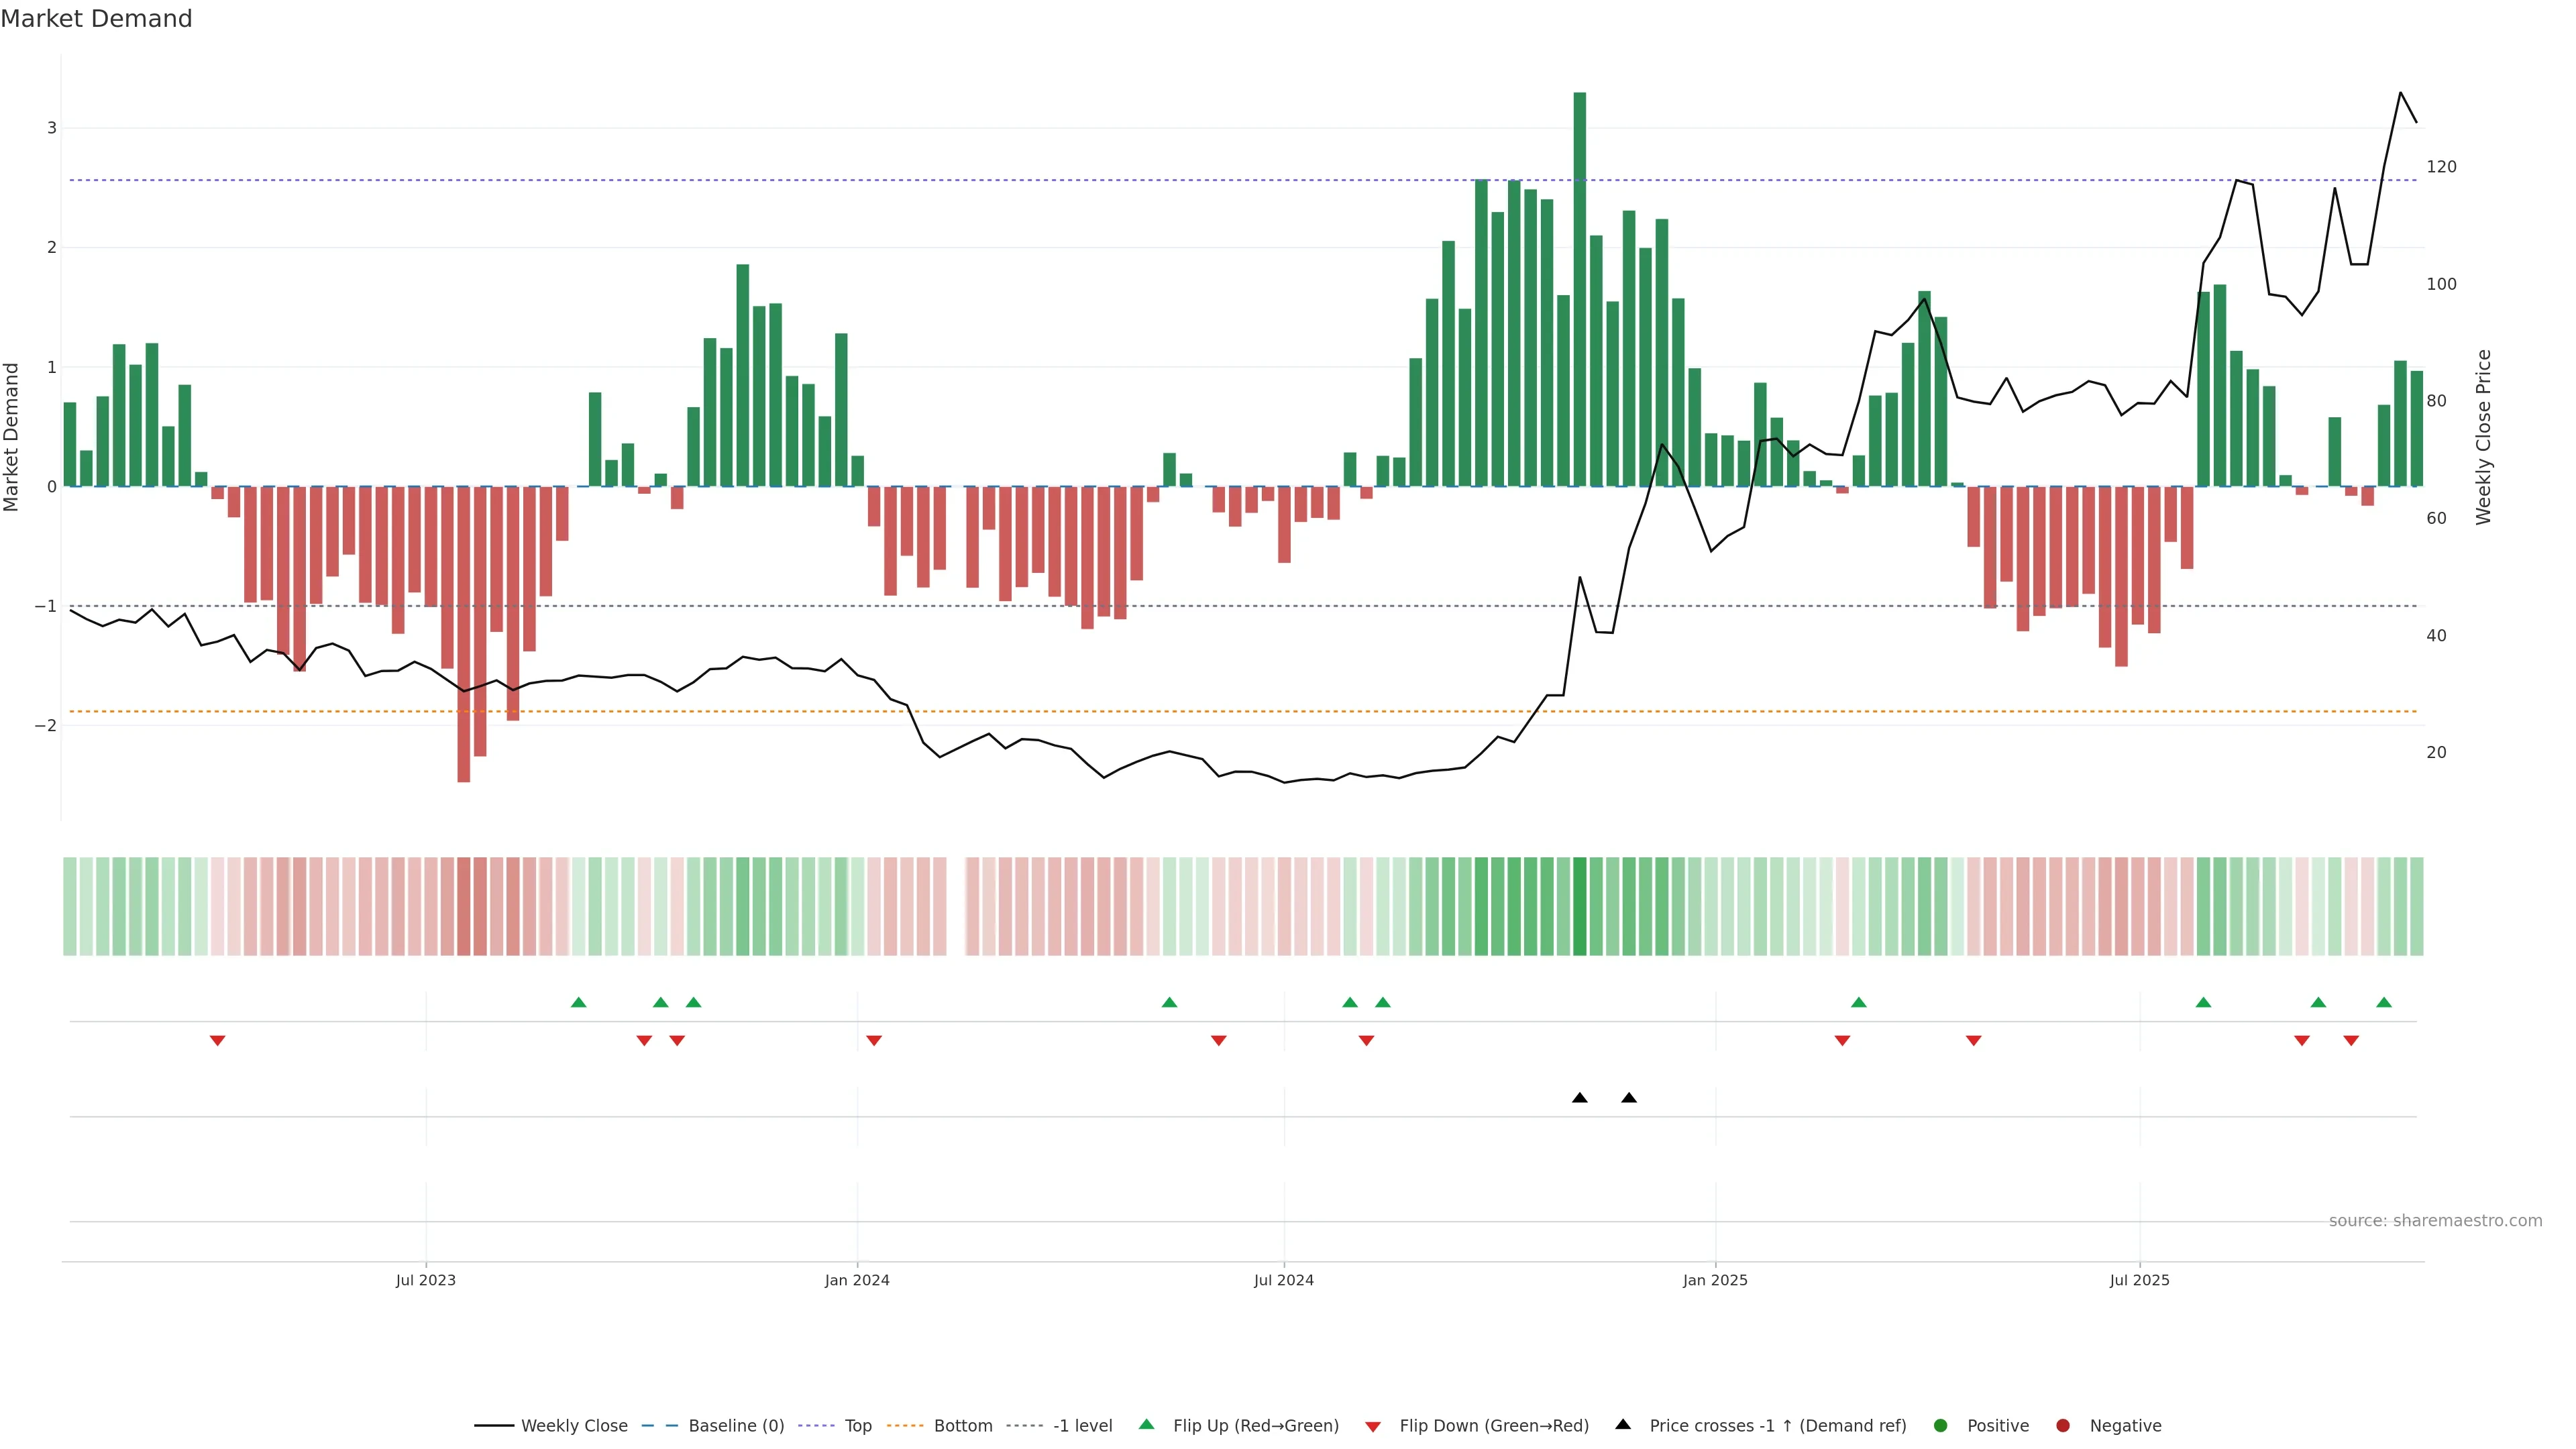
Task: Click the rightmost green flip-up triangle marker
Action: click(x=2384, y=1002)
